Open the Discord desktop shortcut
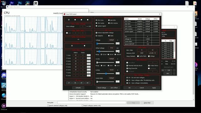 click(4, 75)
